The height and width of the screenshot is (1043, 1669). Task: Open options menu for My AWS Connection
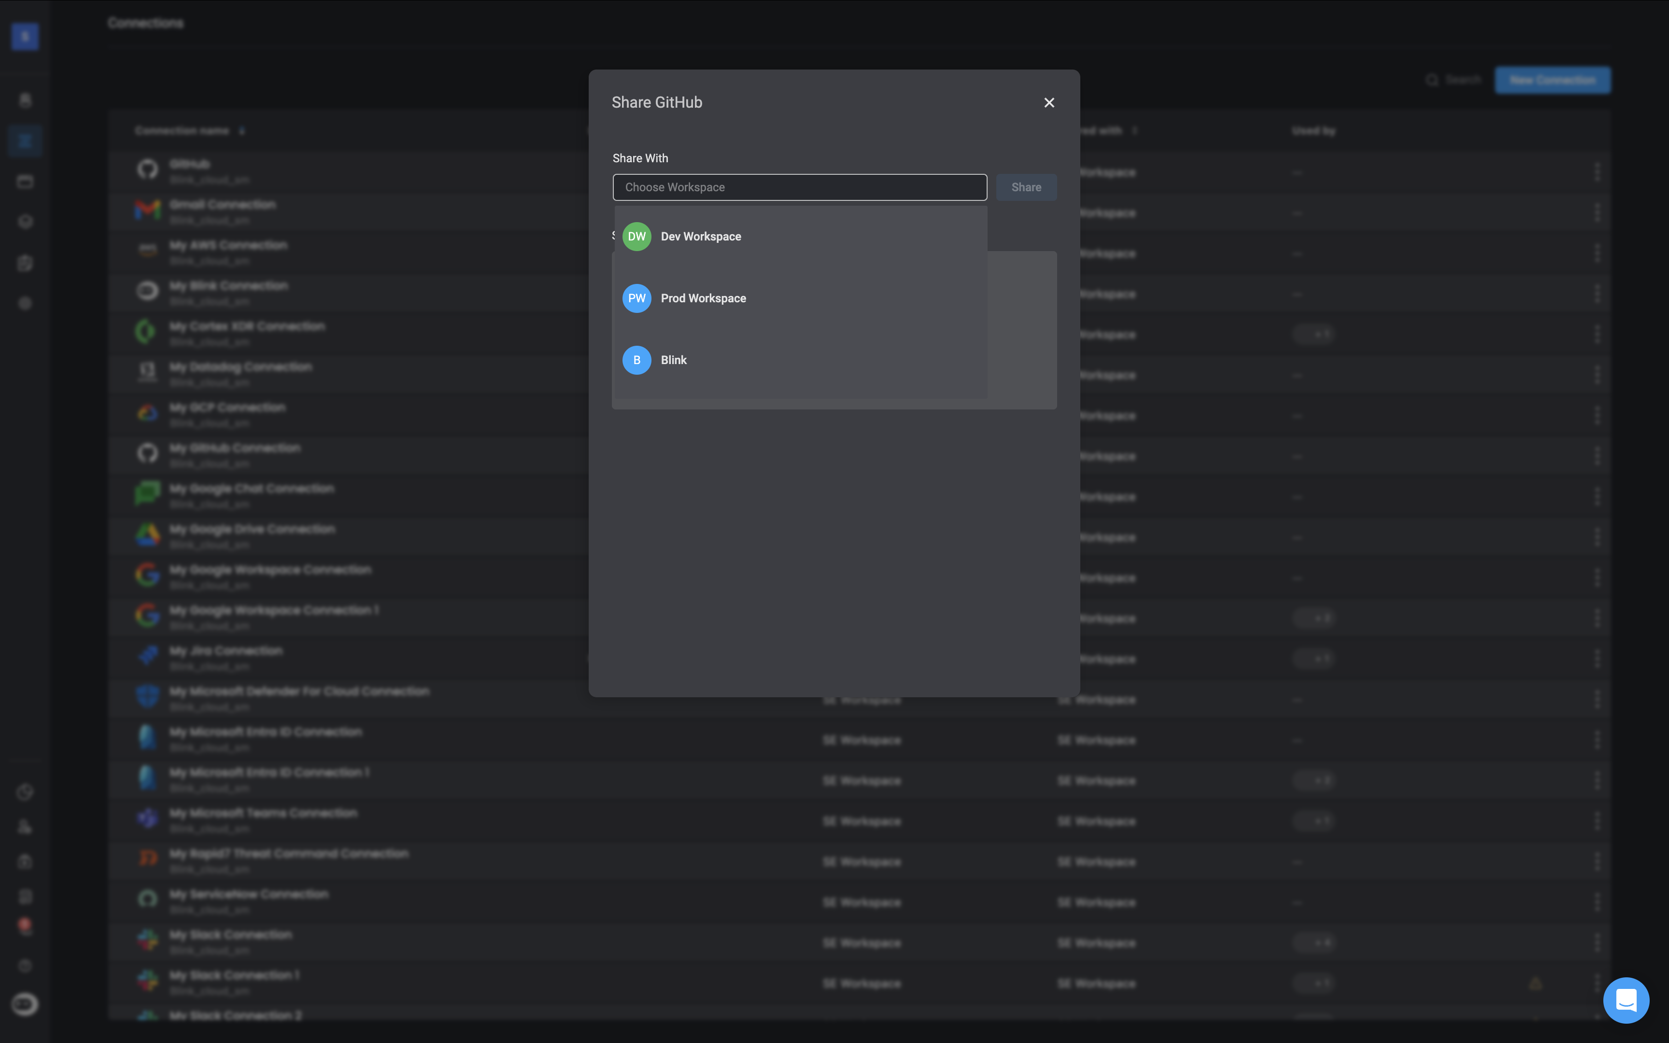tap(1597, 253)
